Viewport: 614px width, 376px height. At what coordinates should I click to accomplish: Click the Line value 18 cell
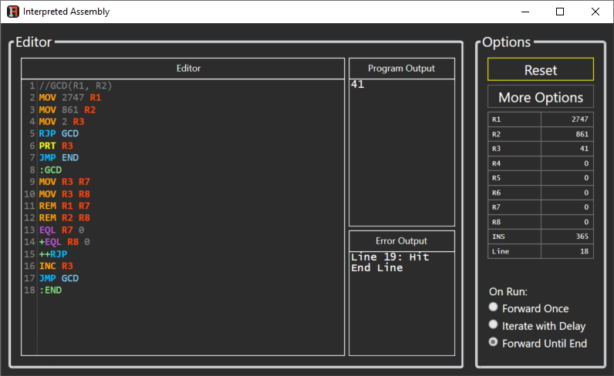coord(567,252)
